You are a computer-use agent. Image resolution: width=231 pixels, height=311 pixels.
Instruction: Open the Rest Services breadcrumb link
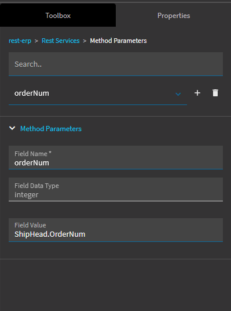[61, 41]
